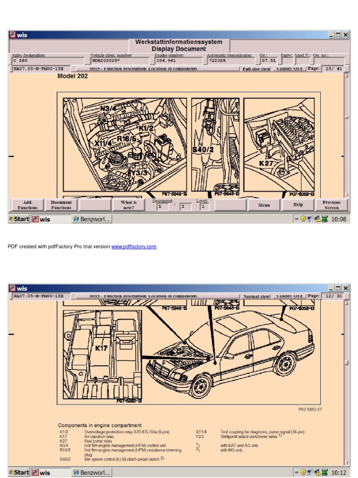Click network warning icon in 10:12 tray
Image resolution: width=358 pixels, height=478 pixels.
coord(317,472)
